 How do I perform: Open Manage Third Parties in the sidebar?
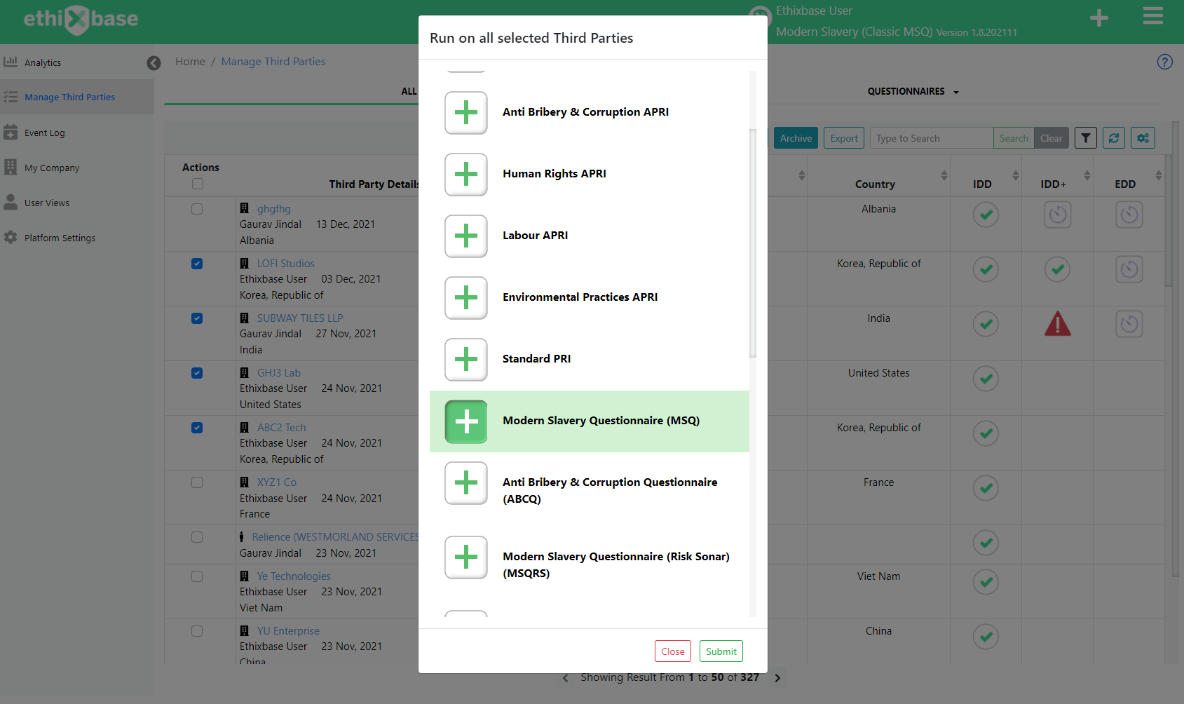click(x=69, y=97)
